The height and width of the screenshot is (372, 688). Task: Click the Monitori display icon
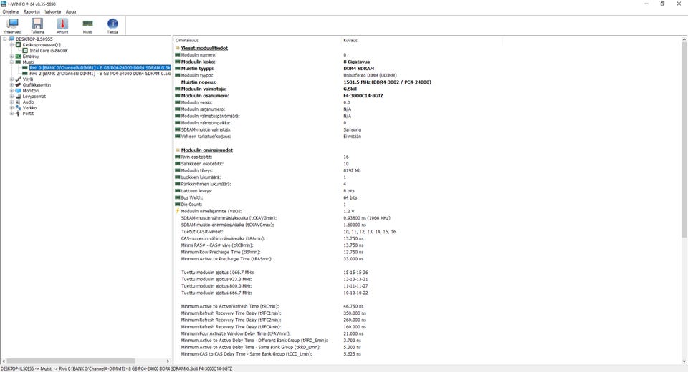point(19,91)
